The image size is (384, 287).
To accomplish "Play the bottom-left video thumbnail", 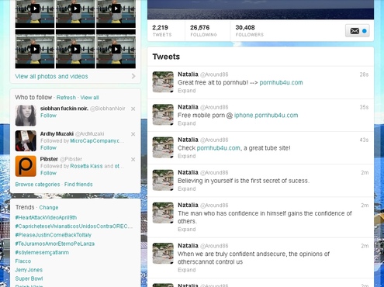I will point(35,49).
